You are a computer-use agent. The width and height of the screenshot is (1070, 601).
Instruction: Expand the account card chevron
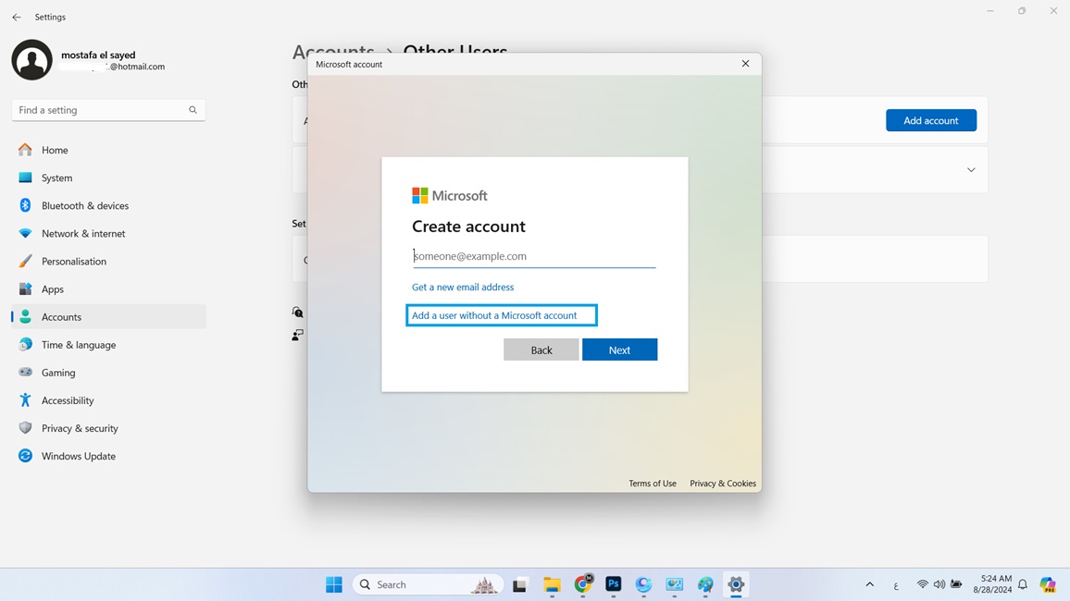point(971,170)
